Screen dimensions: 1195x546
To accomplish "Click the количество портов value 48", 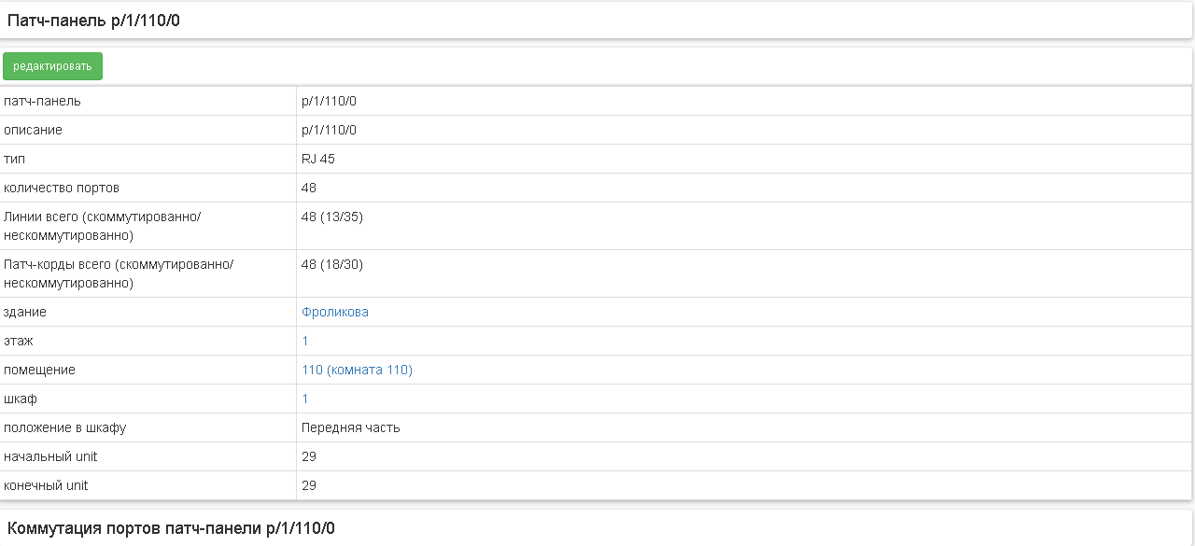I will (x=309, y=188).
